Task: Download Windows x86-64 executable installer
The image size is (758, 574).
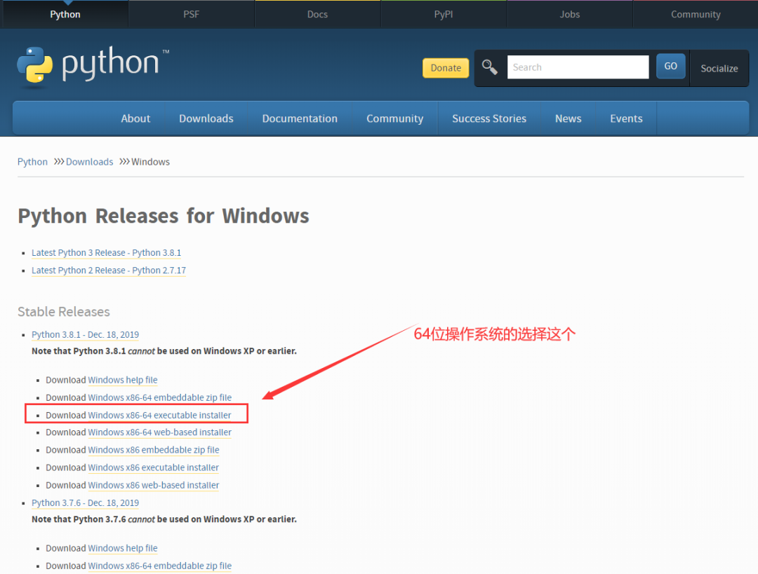Action: click(x=159, y=415)
